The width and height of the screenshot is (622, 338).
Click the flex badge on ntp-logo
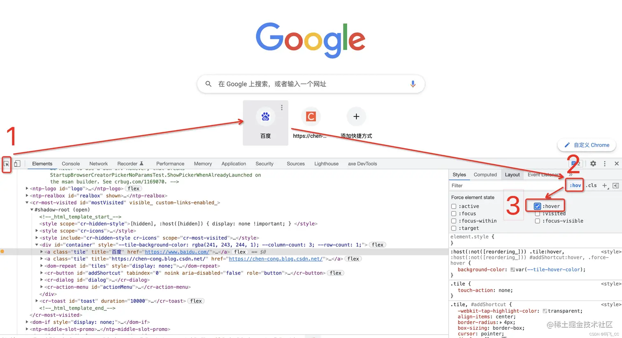(x=134, y=189)
